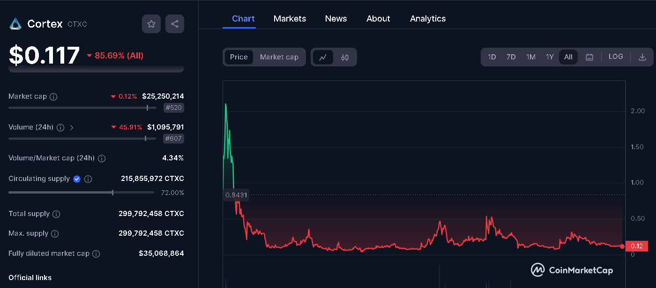Add Cortex to watchlist with star icon
The width and height of the screenshot is (656, 288).
click(x=151, y=24)
